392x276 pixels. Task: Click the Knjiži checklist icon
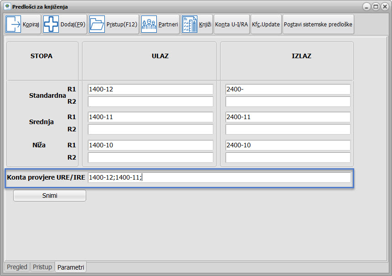pos(190,24)
